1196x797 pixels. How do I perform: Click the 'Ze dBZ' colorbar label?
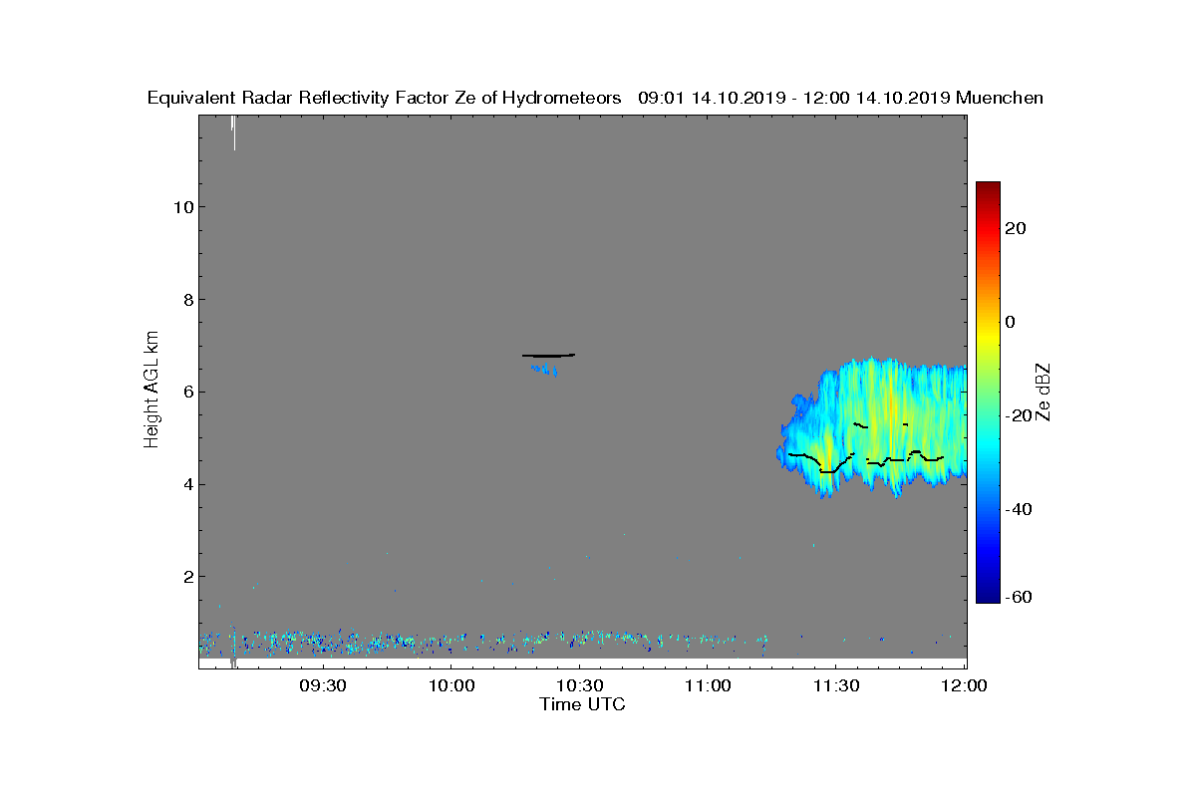click(1044, 392)
